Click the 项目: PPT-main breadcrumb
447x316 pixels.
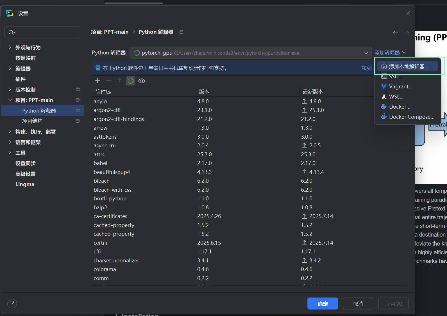click(110, 32)
